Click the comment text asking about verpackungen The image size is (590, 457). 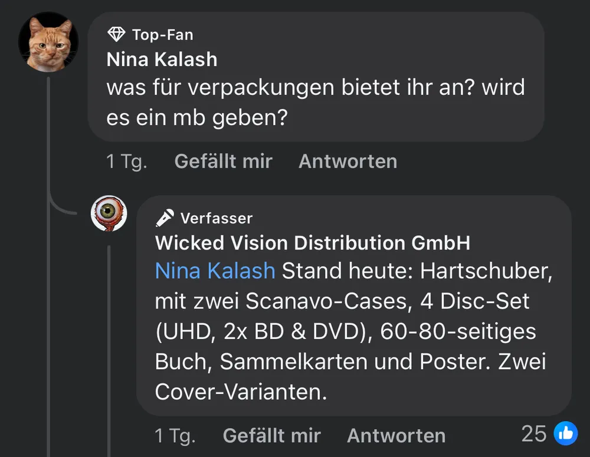point(315,103)
